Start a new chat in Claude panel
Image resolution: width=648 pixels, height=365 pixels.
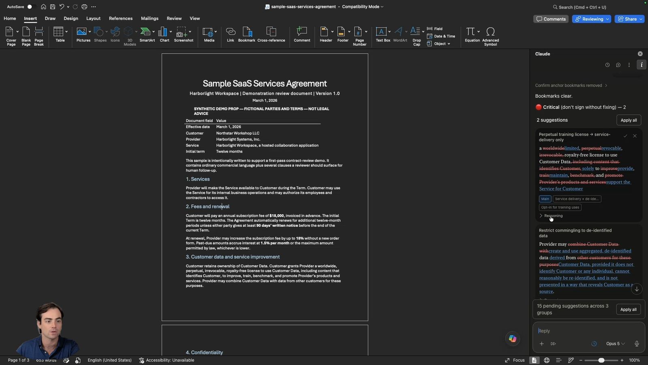tap(618, 65)
